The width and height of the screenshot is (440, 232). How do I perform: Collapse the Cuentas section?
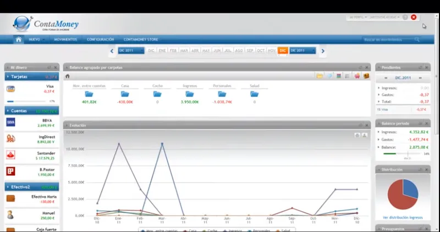[8, 111]
